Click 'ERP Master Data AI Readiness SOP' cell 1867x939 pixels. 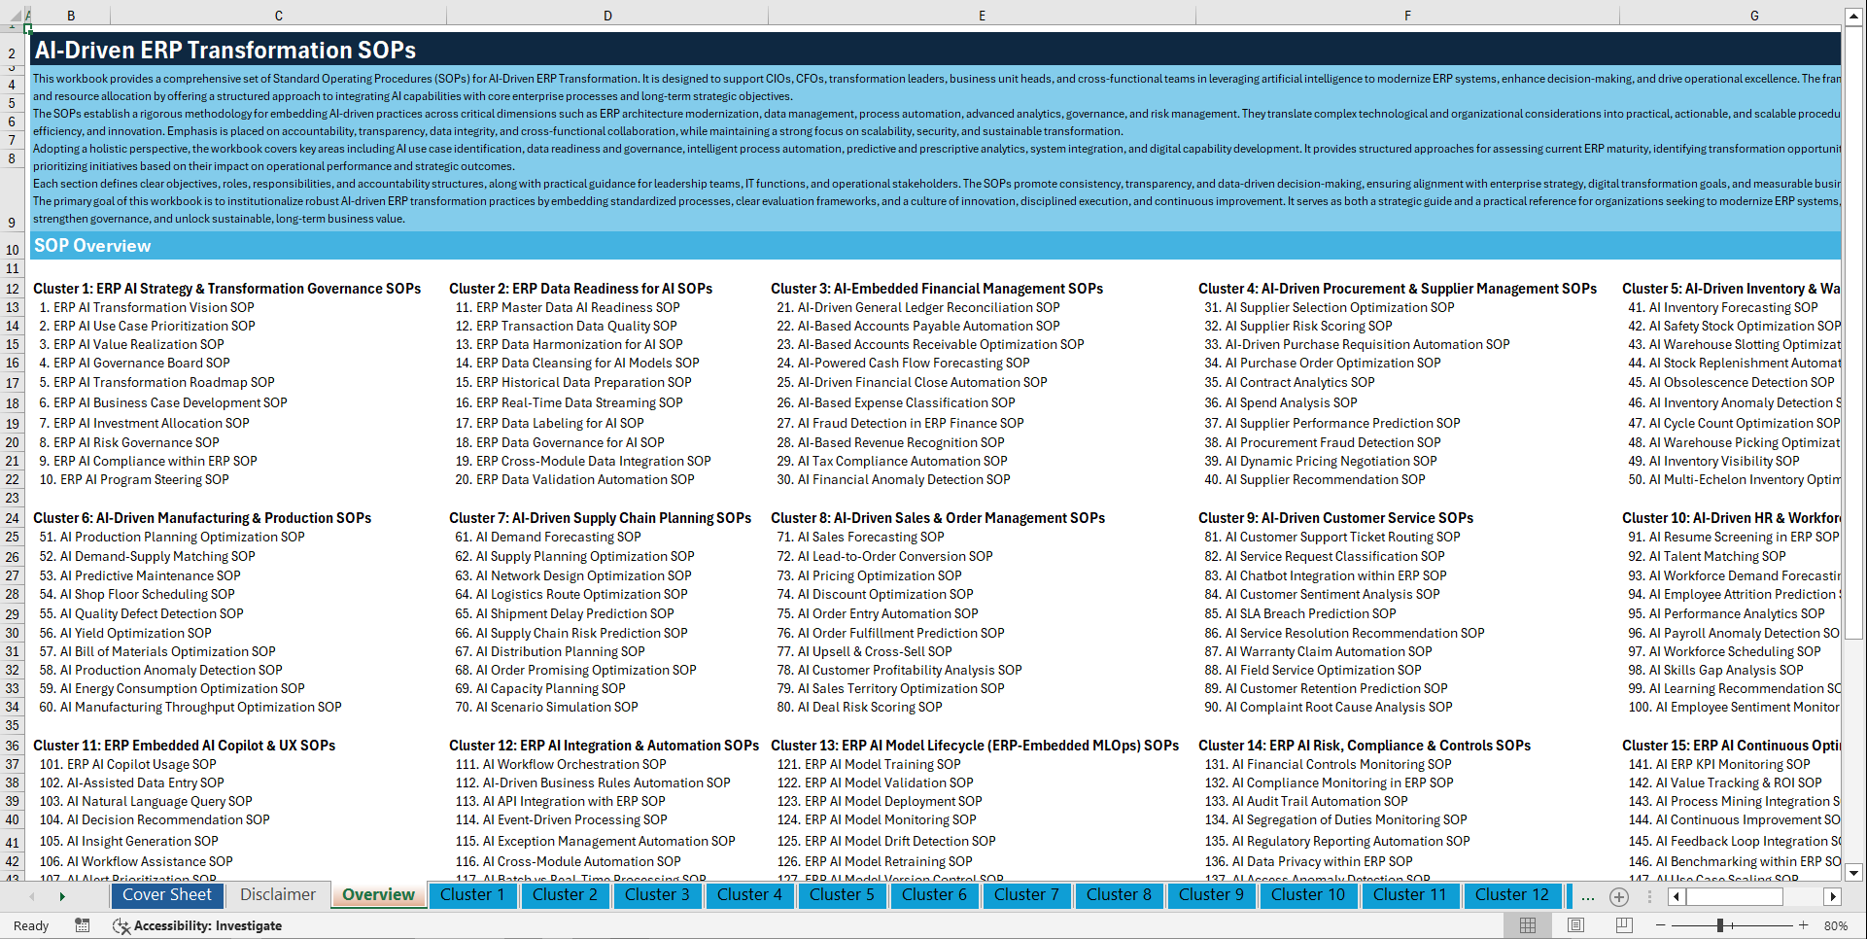pyautogui.click(x=568, y=307)
